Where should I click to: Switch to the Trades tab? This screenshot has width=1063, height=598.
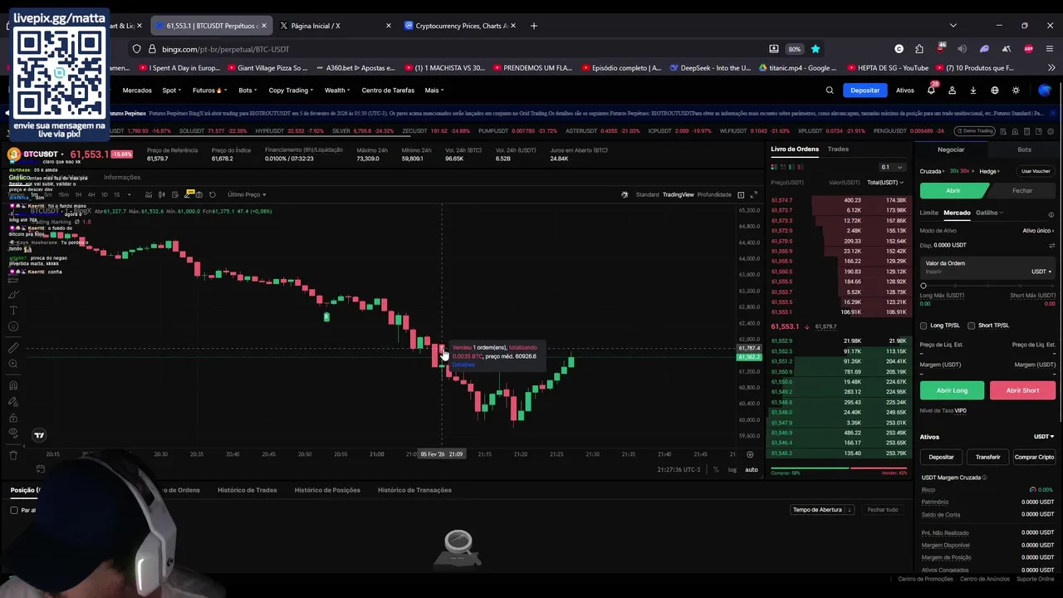(838, 149)
